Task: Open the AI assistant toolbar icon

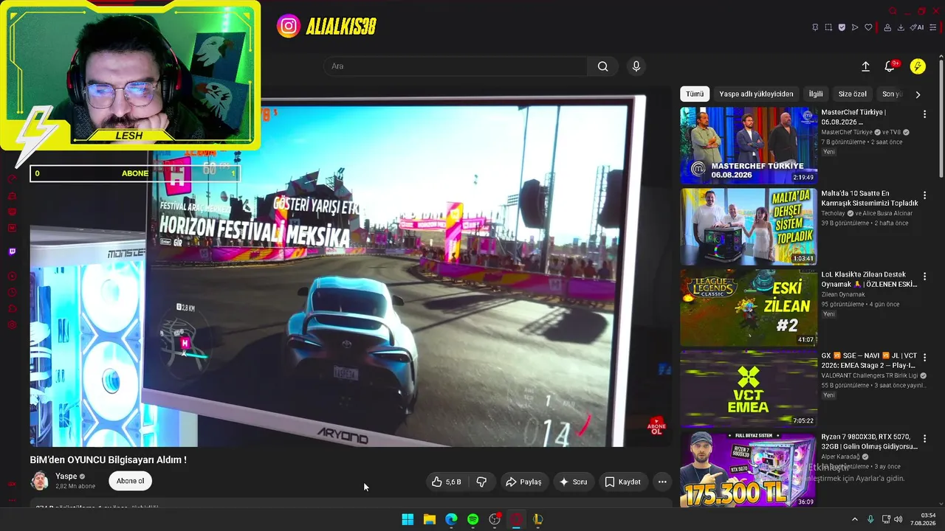Action: point(917,27)
